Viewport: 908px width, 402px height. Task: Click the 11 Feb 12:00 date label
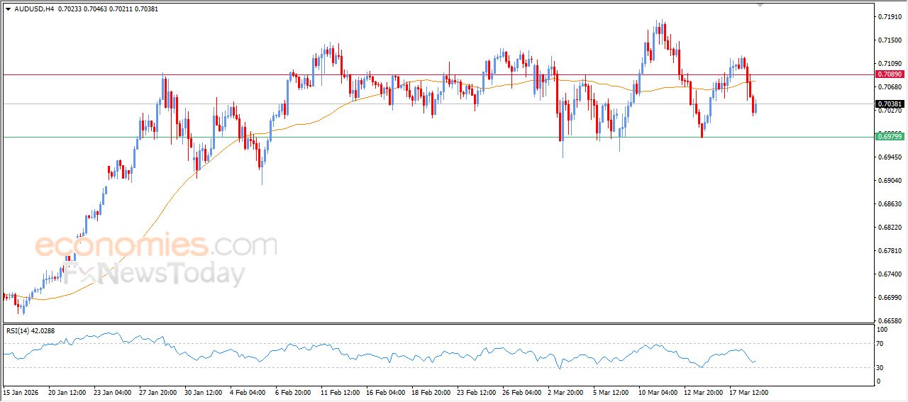tap(340, 391)
